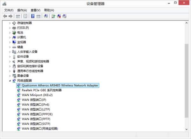Click the show/hide console tree toolbar icon
191x139 pixels.
(18, 16)
